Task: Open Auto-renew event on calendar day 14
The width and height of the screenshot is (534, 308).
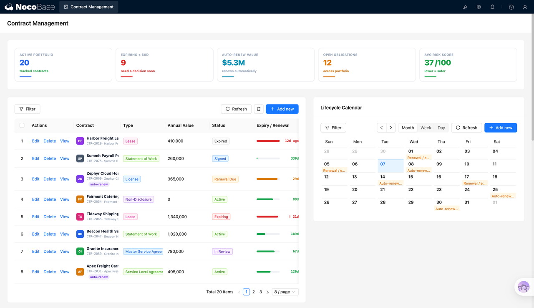Action: pyautogui.click(x=390, y=183)
